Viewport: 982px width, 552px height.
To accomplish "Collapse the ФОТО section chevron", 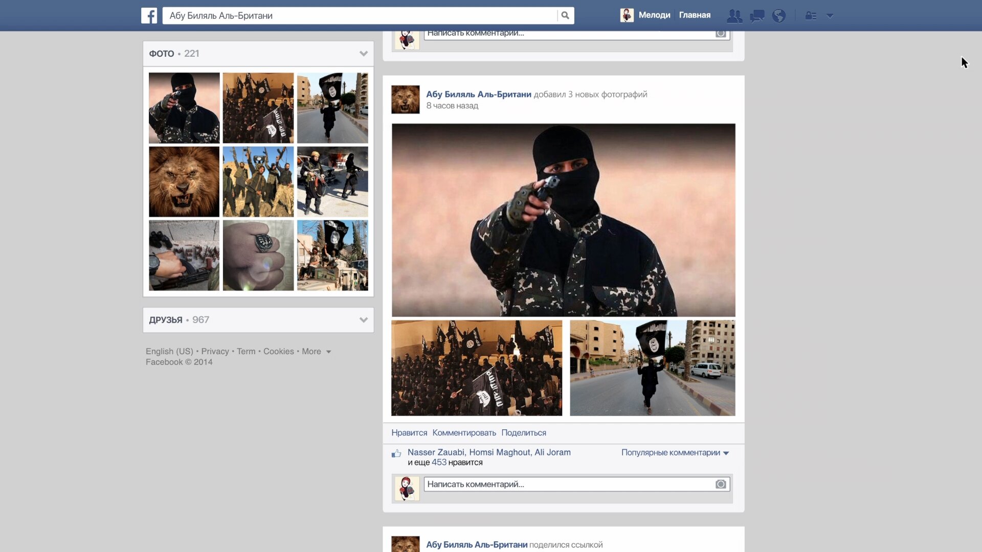I will coord(364,54).
